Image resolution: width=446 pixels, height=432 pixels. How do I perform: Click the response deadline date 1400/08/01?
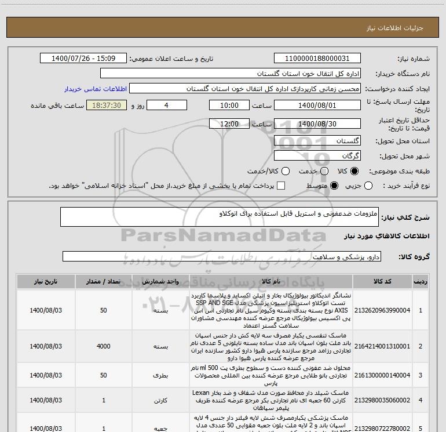317,105
